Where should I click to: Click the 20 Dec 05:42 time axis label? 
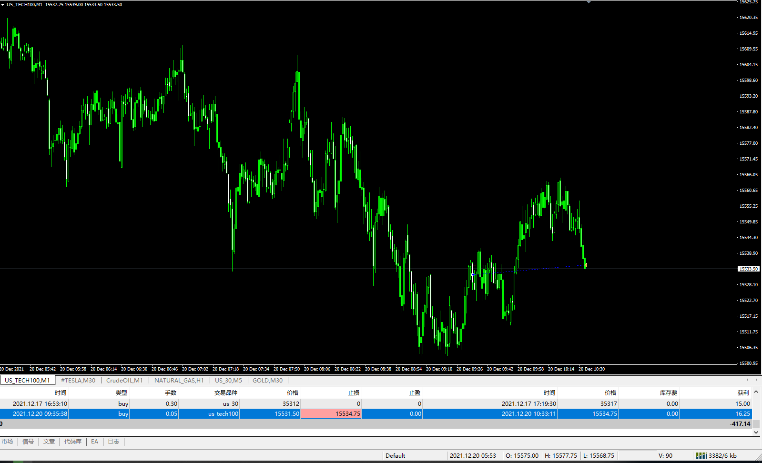point(42,369)
